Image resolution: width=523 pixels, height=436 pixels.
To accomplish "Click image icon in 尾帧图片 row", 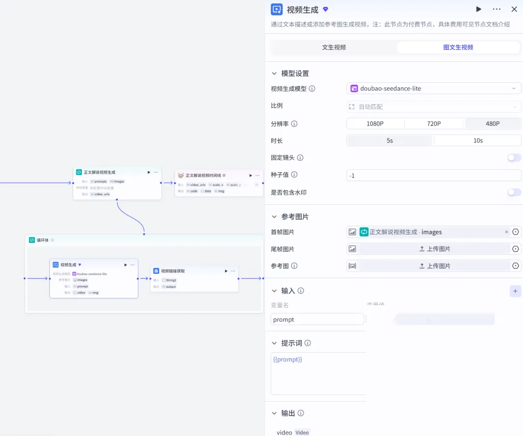I will point(352,249).
